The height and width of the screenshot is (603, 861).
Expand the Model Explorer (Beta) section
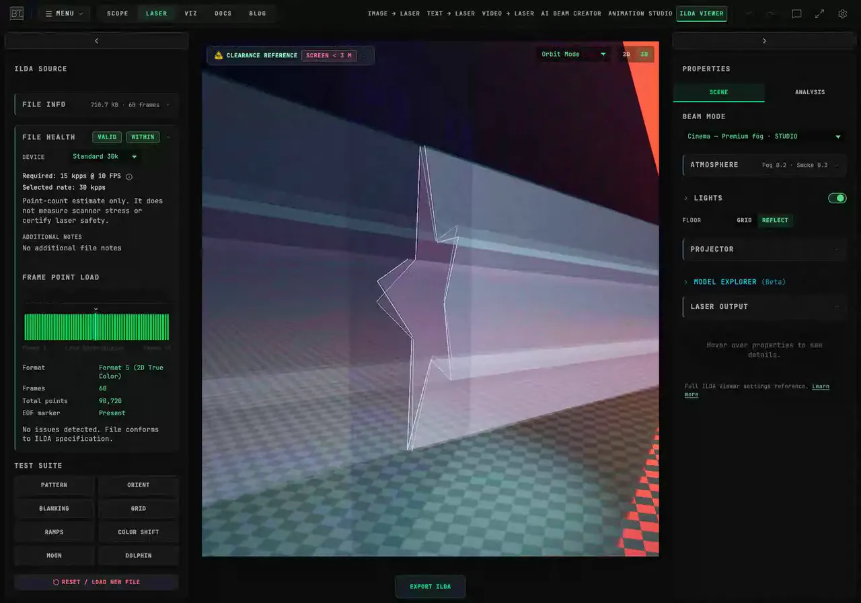[735, 282]
